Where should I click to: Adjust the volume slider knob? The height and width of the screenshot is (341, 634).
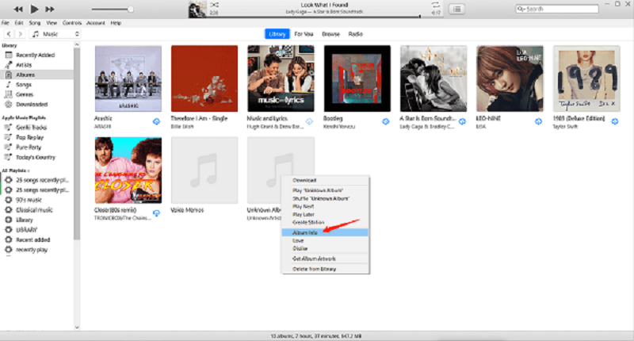pyautogui.click(x=130, y=9)
